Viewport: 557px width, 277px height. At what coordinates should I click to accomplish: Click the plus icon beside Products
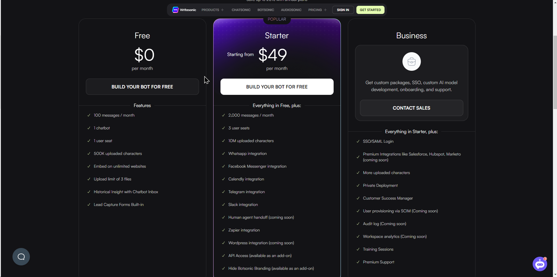tap(223, 10)
